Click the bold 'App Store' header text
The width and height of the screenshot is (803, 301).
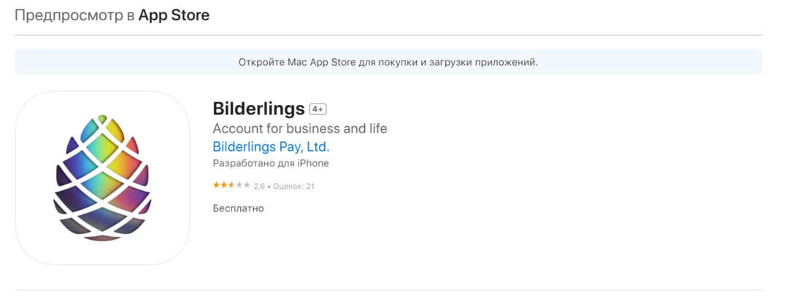click(x=174, y=15)
